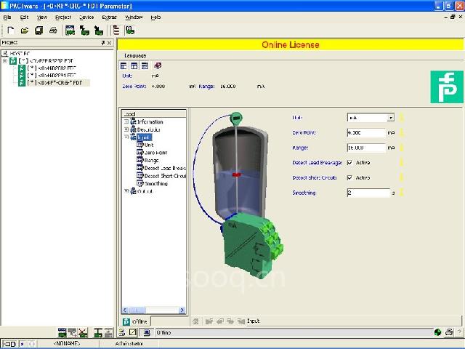
Task: Select the Smoothing item in parameter tree
Action: pos(155,184)
